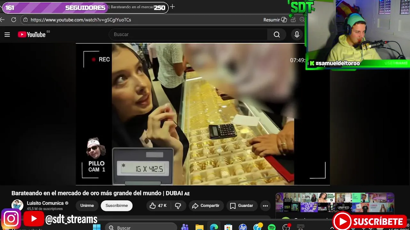Dislike the video
Screen dimensions: 410x230
click(x=178, y=206)
